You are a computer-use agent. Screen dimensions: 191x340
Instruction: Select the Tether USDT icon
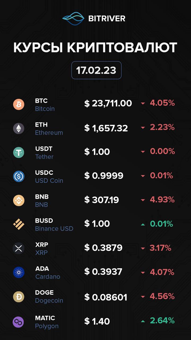[19, 152]
